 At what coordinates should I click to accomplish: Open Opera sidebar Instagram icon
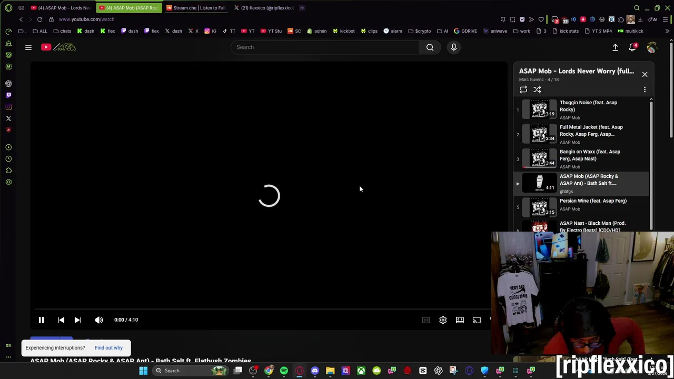point(8,107)
